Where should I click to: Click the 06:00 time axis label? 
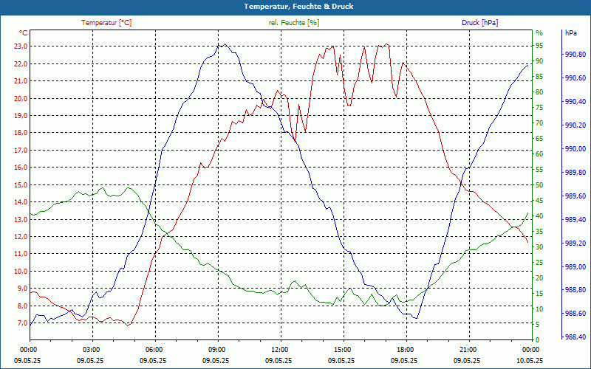(155, 349)
